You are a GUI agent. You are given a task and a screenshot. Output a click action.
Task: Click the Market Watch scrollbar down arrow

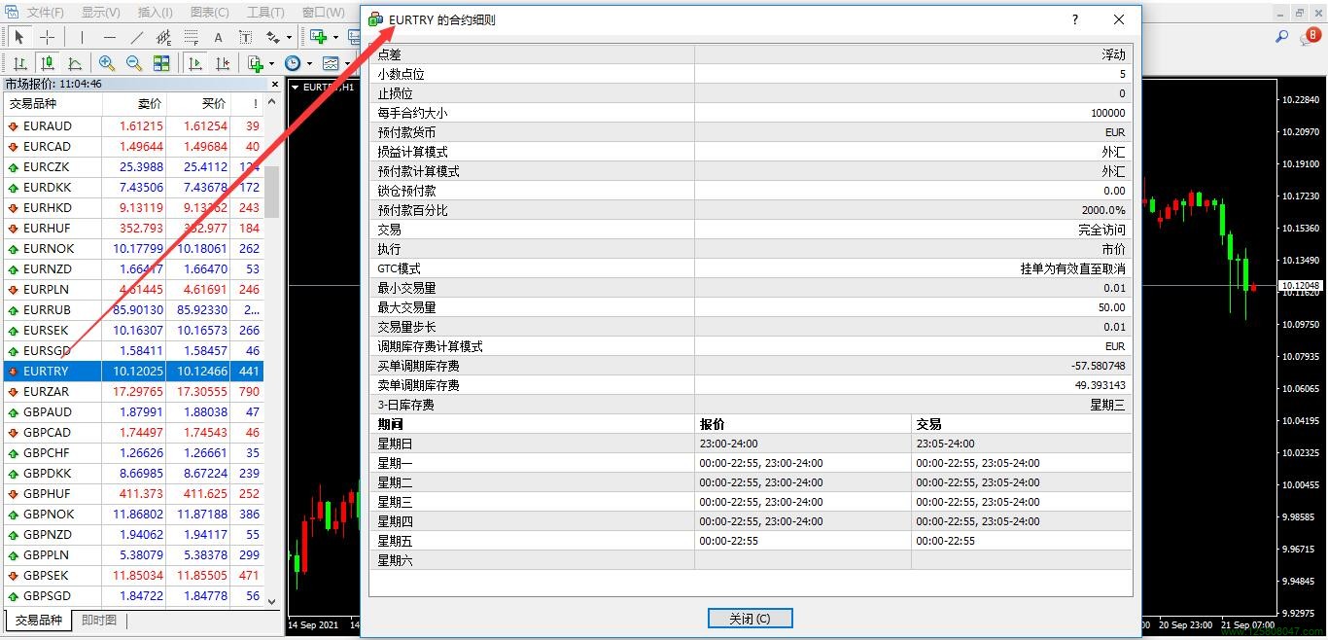pos(272,602)
